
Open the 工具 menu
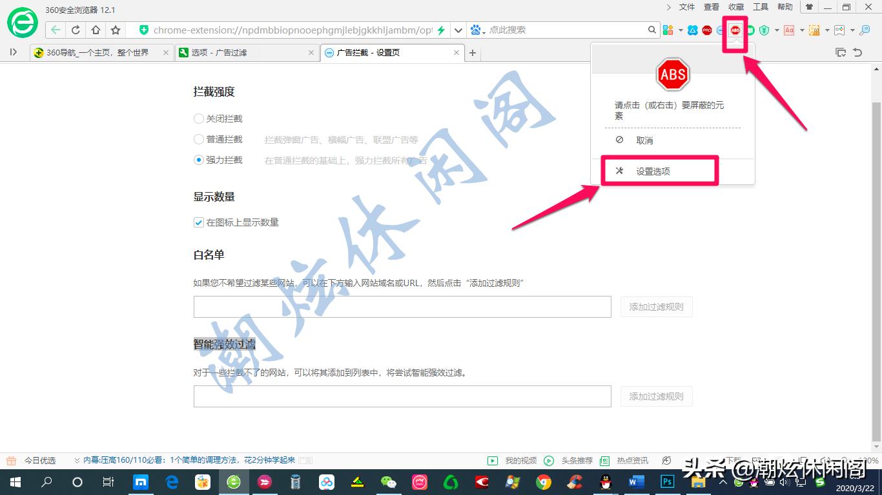click(x=759, y=7)
